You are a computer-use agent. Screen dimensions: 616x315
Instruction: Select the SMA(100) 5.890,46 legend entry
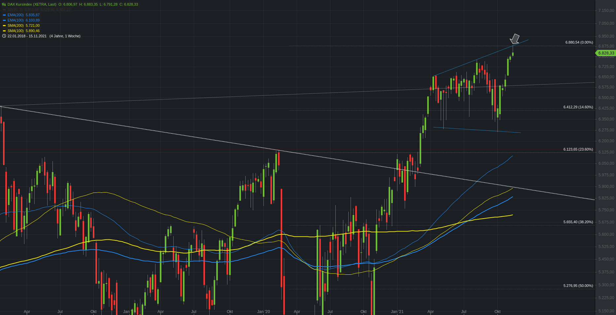23,31
